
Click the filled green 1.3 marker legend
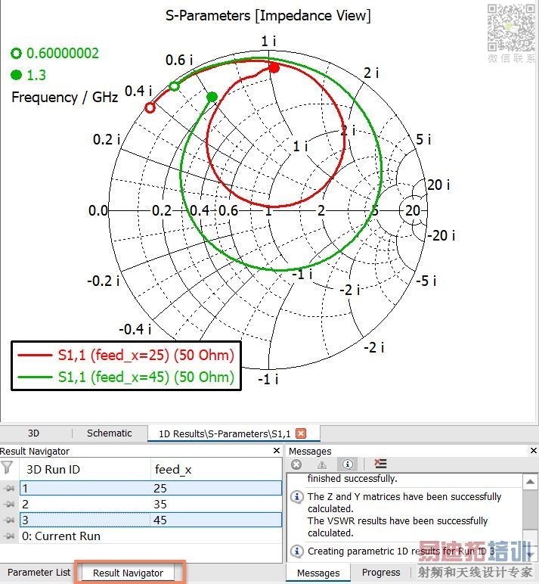click(28, 75)
